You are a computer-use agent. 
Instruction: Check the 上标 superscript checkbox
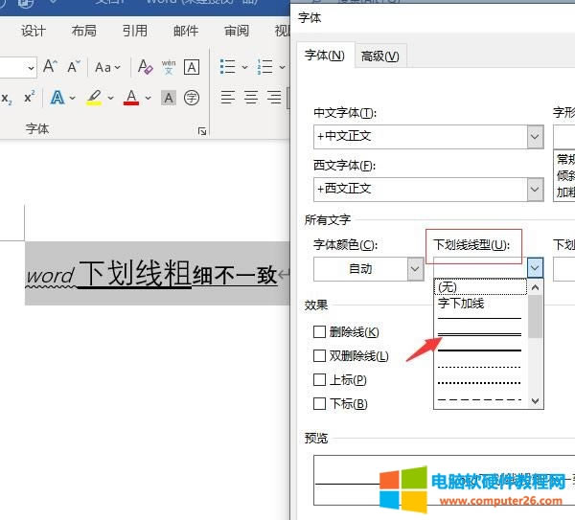point(319,380)
